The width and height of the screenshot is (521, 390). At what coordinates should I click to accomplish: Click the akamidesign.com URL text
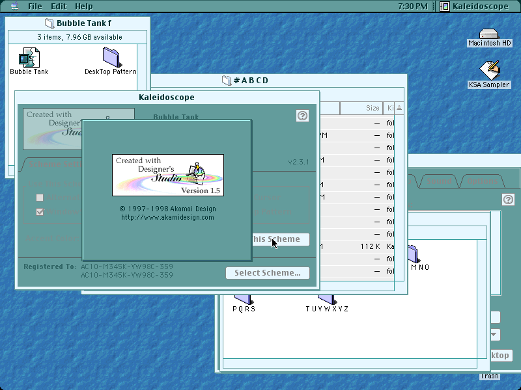[167, 218]
